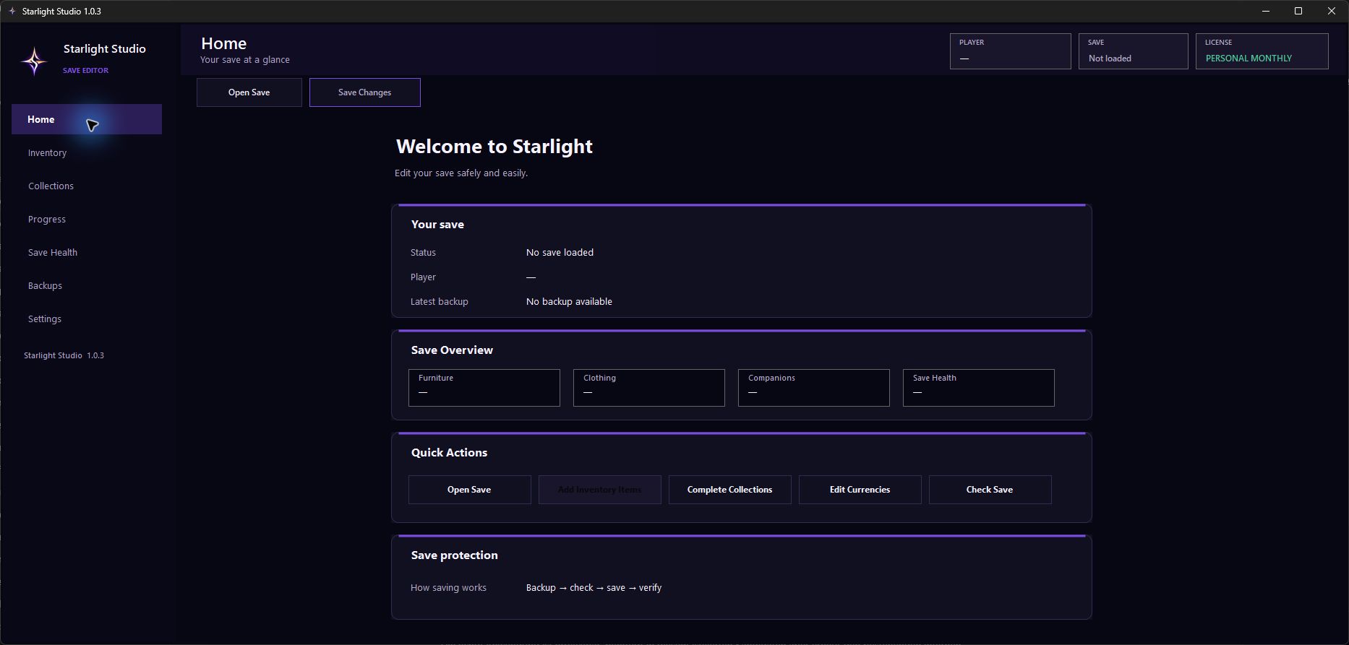Select the Clothing overview card
This screenshot has height=645, width=1349.
pyautogui.click(x=649, y=388)
